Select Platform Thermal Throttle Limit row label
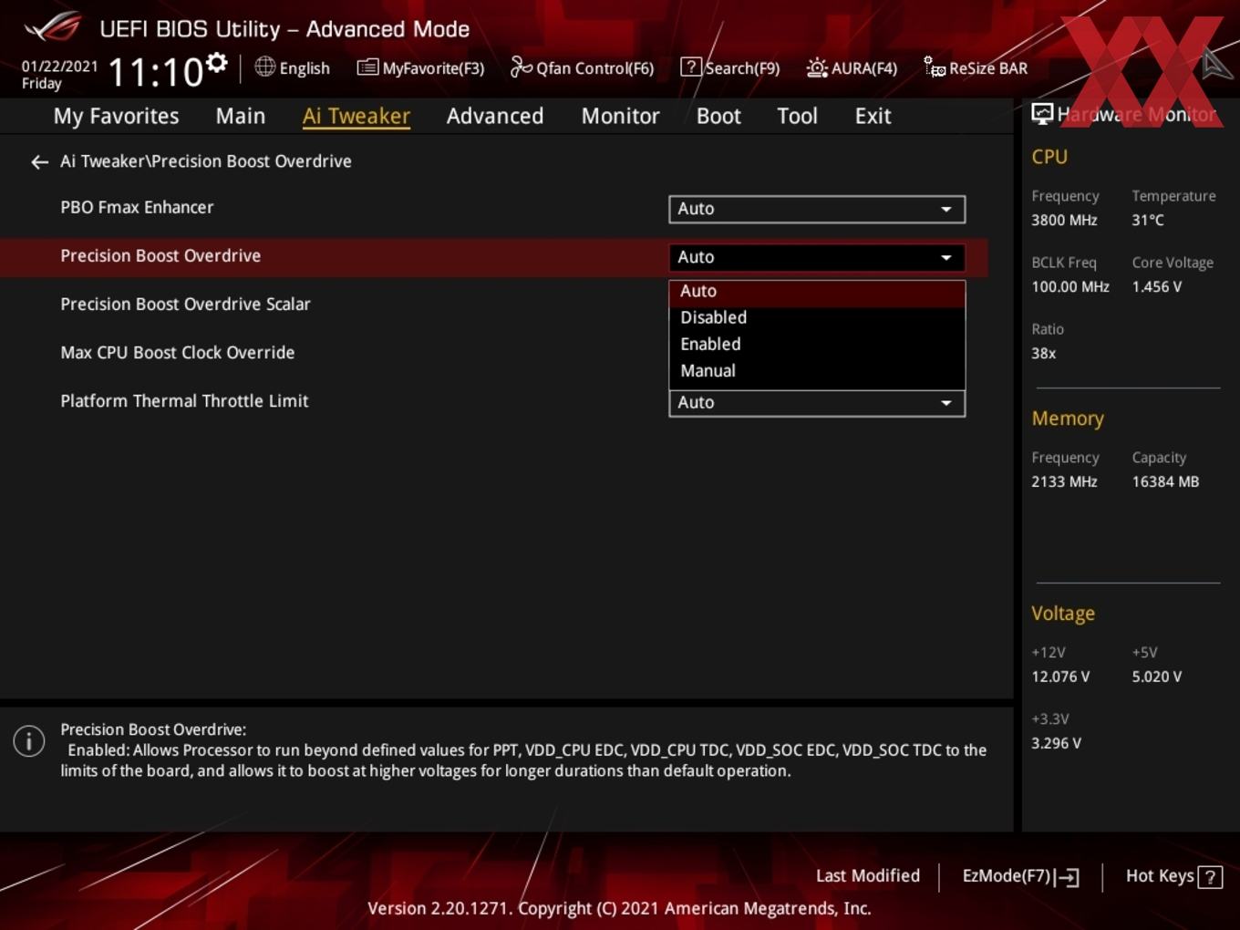1240x930 pixels. coord(184,401)
